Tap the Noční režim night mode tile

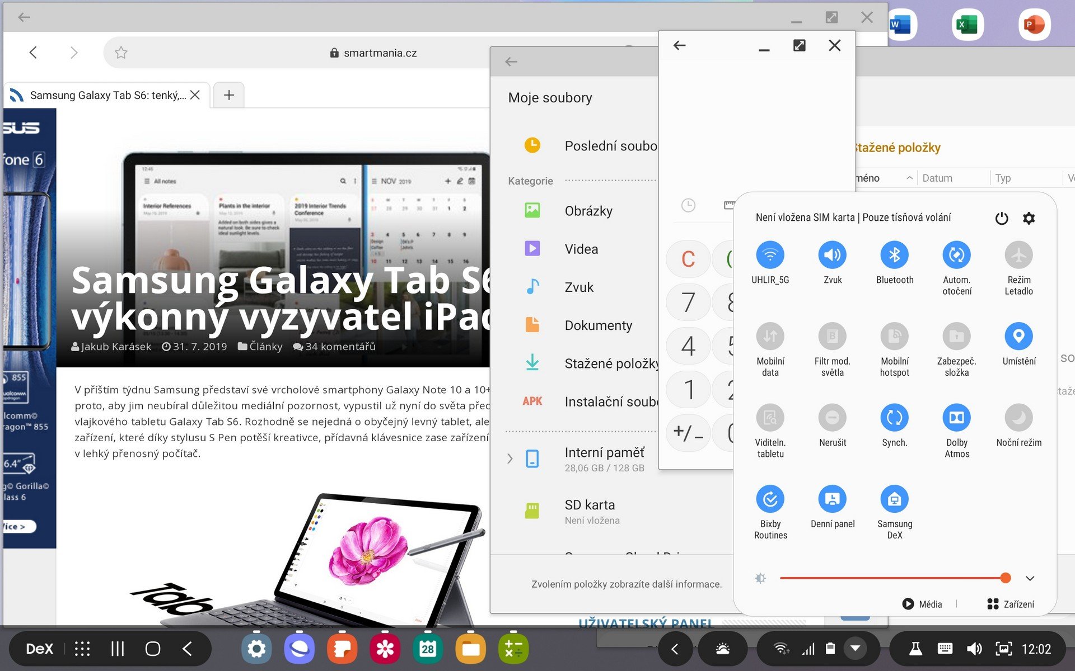[x=1018, y=418]
